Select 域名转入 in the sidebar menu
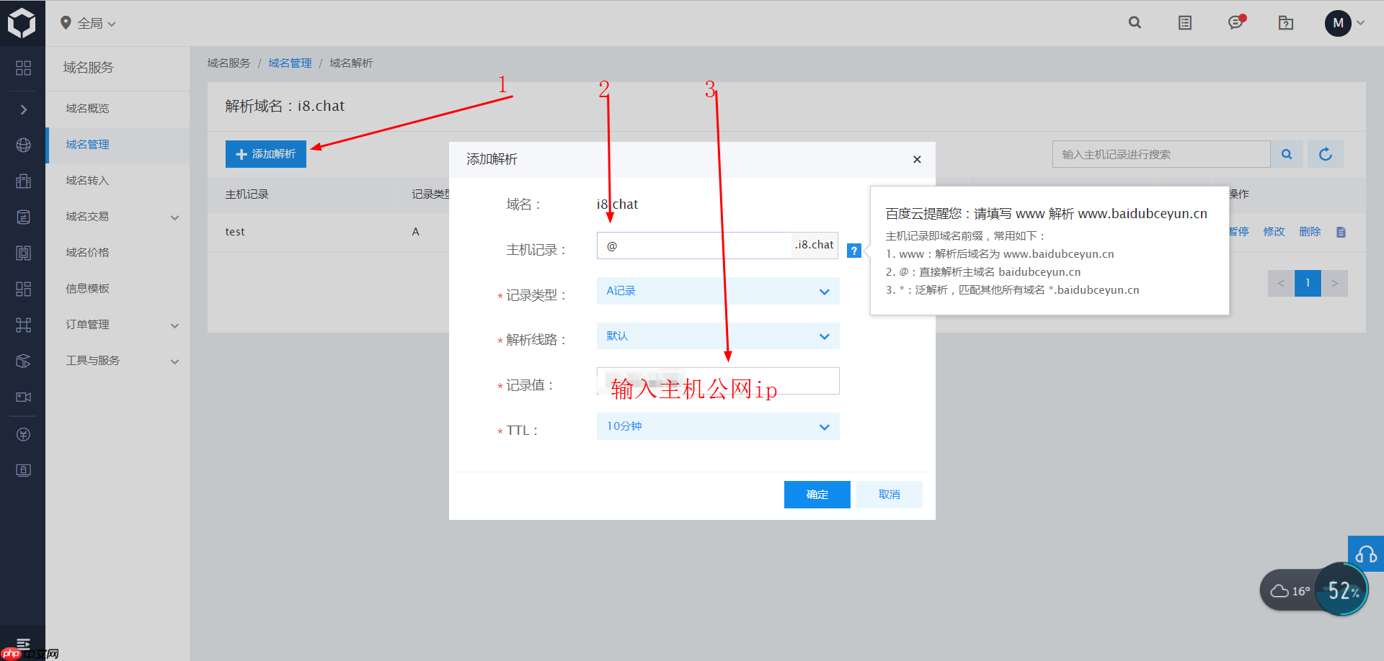The height and width of the screenshot is (661, 1384). tap(87, 180)
